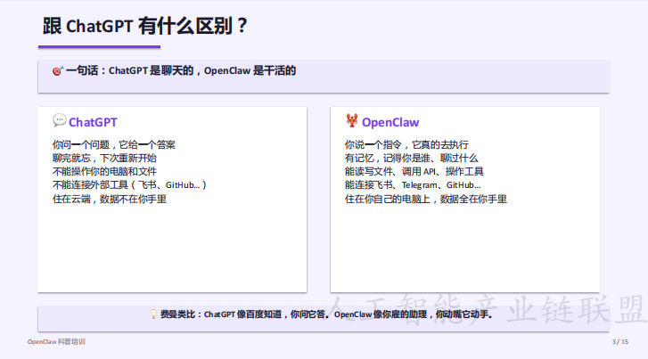Click the target emoji before 一句话
Viewport: 648px width, 359px height.
pos(58,70)
